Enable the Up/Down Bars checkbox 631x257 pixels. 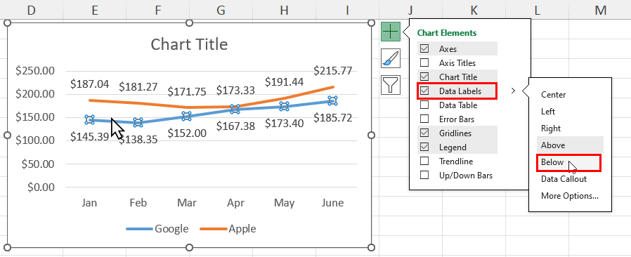pos(424,176)
